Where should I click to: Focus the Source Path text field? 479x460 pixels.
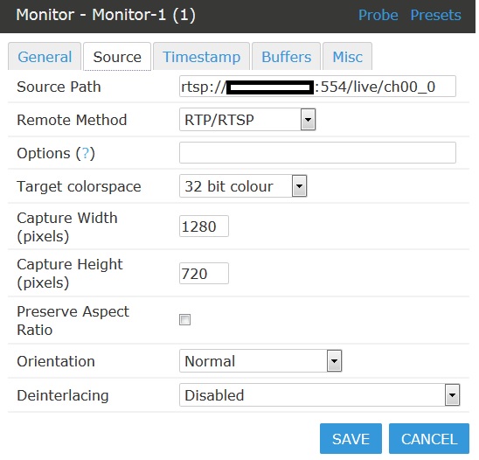point(317,87)
